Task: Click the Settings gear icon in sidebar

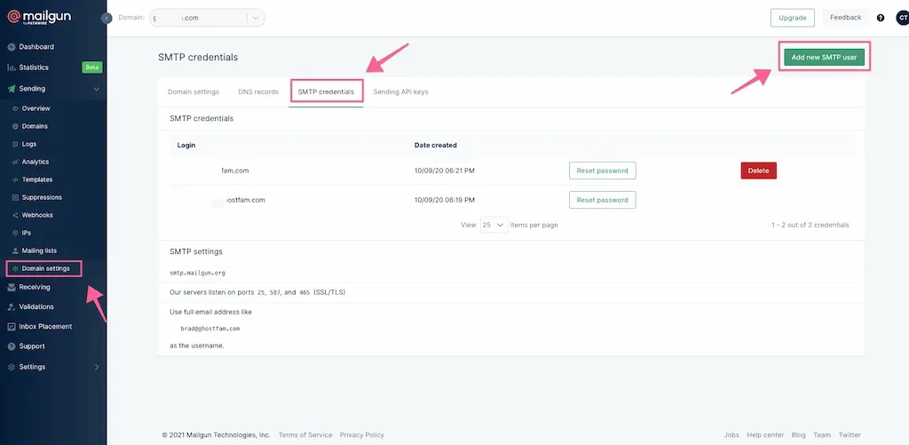Action: tap(11, 367)
